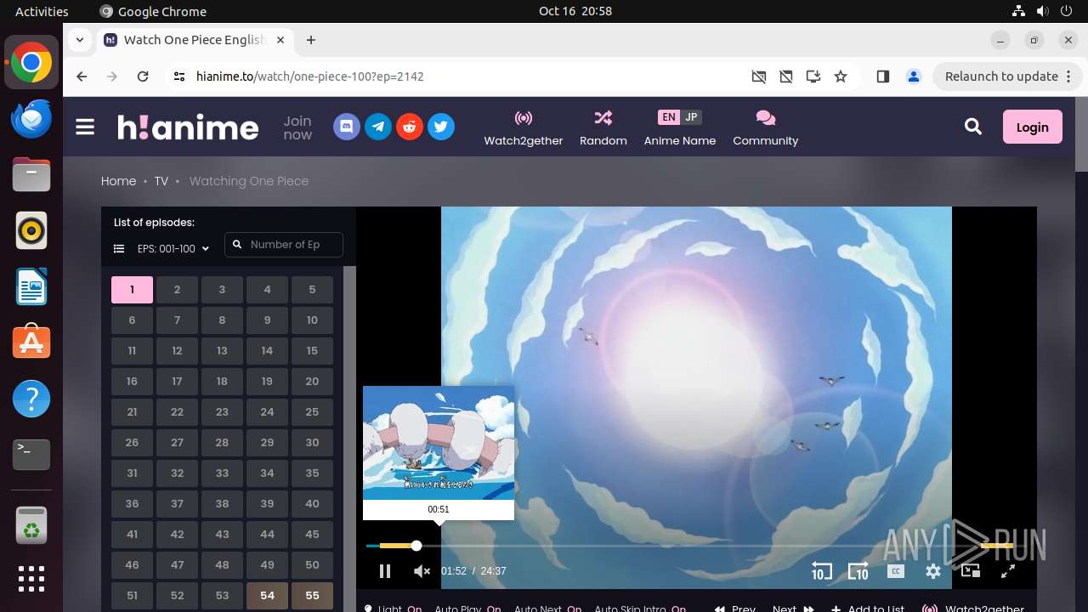
Task: Seek using the video progress bar
Action: coord(690,546)
